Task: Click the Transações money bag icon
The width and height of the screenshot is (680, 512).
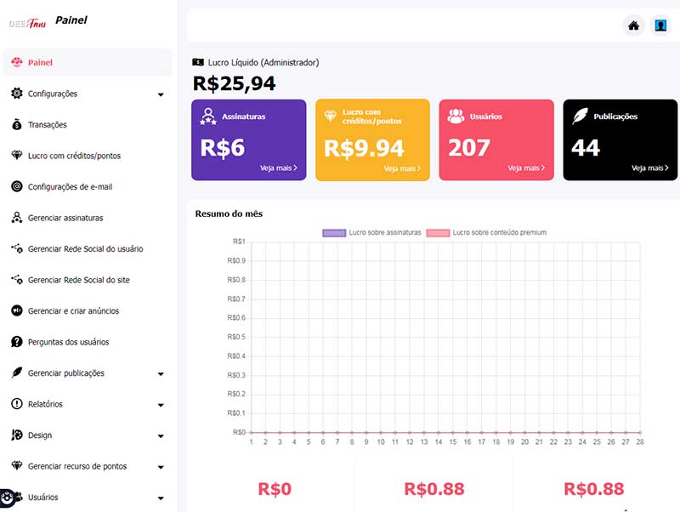Action: click(17, 125)
